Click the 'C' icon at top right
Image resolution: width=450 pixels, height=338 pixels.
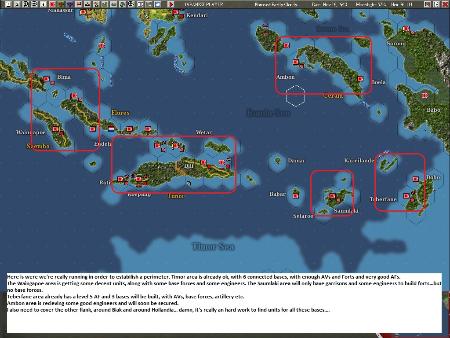(436, 4)
